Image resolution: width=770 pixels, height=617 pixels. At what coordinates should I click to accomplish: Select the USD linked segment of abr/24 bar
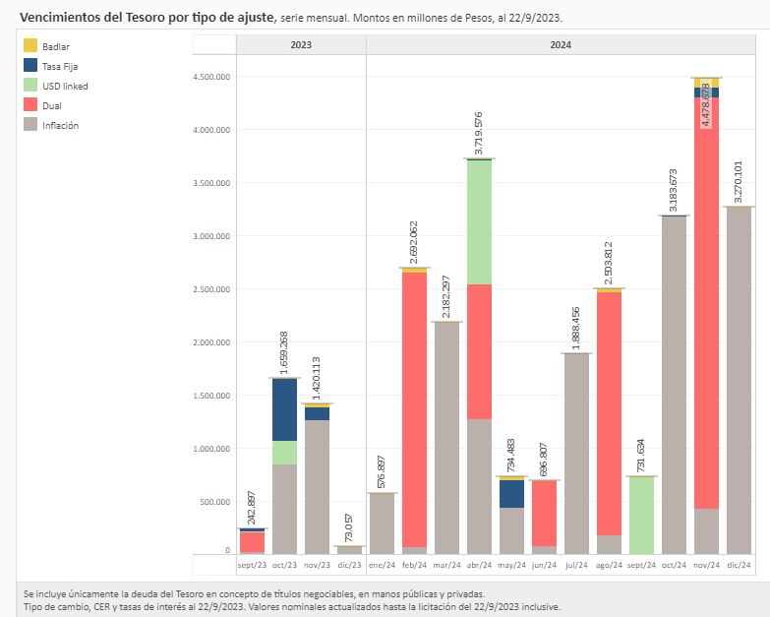pos(479,221)
